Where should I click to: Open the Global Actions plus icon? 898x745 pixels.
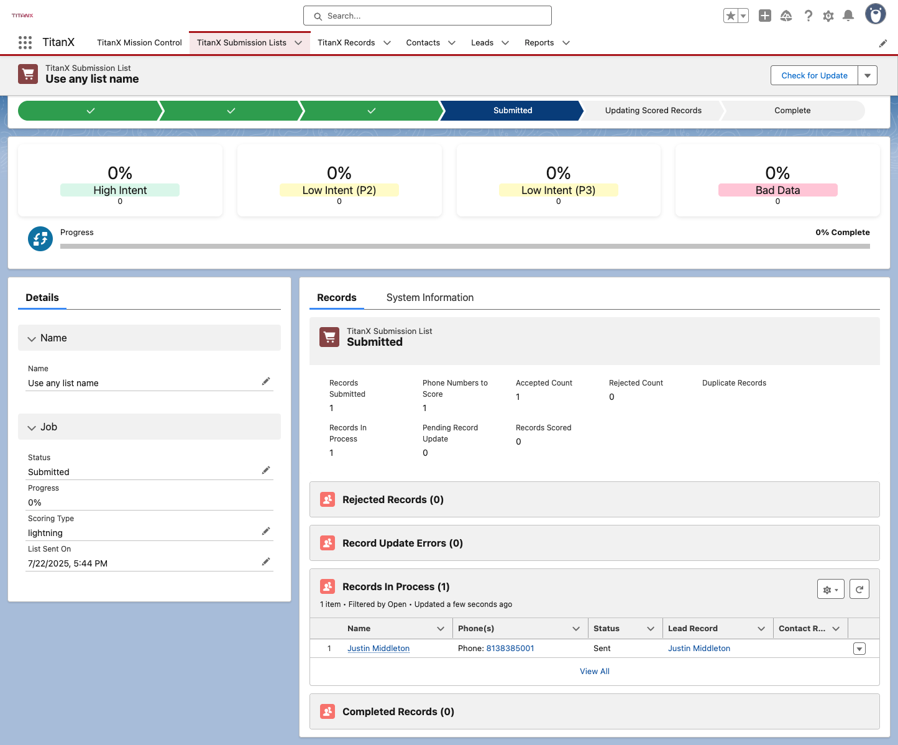pos(765,16)
